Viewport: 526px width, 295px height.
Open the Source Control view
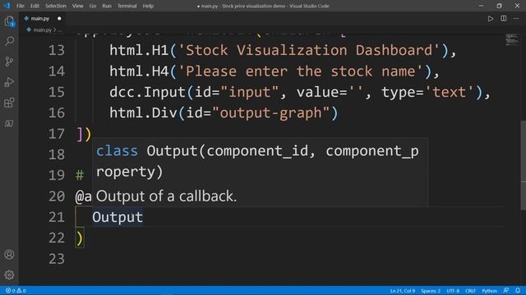coord(9,61)
